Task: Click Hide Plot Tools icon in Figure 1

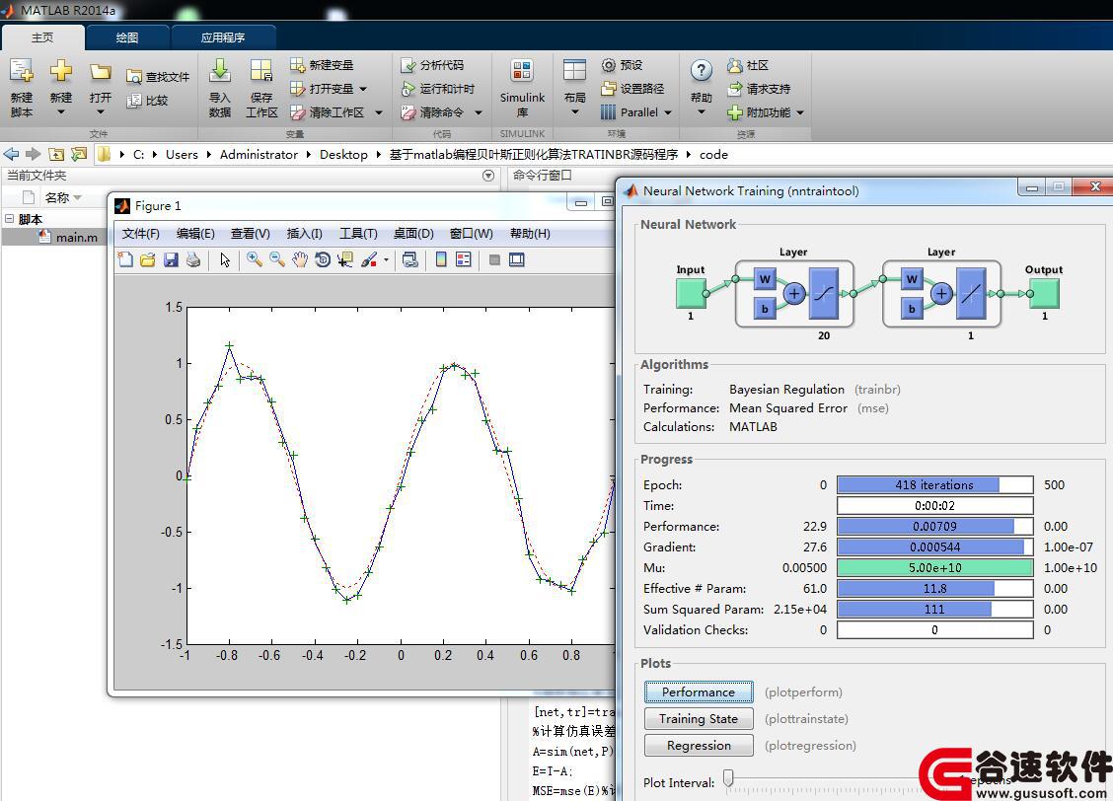Action: pos(494,259)
